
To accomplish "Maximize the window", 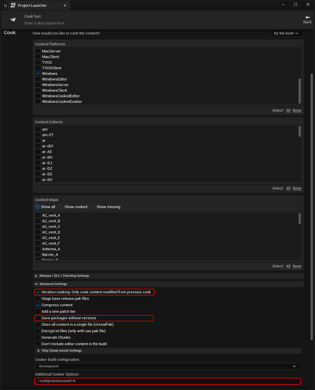I will (296, 4).
